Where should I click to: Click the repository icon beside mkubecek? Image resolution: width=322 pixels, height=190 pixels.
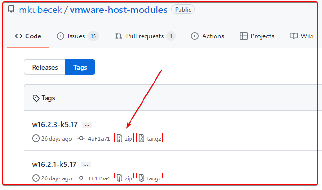11,9
